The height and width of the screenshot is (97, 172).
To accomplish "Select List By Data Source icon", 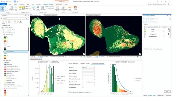I will pos(6,22).
